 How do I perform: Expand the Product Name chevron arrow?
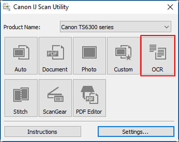[166, 27]
